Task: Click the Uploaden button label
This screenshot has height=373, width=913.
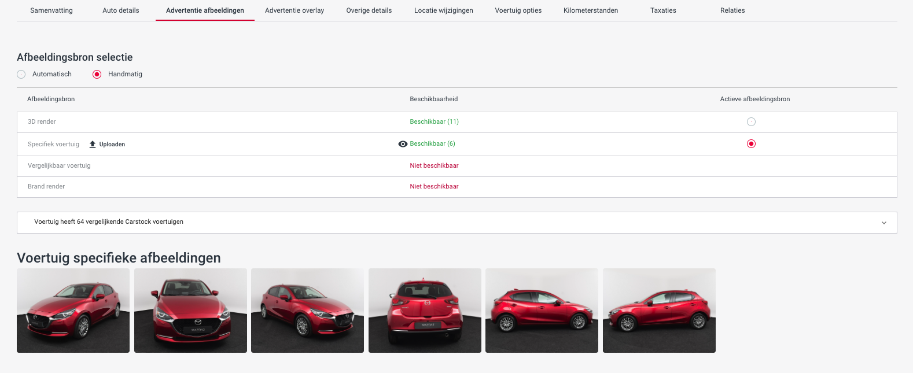Action: [112, 145]
